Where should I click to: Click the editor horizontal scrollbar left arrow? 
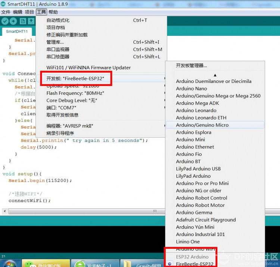pos(5,211)
